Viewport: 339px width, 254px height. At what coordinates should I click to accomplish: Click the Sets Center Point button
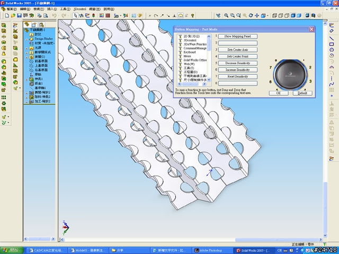tap(238, 57)
